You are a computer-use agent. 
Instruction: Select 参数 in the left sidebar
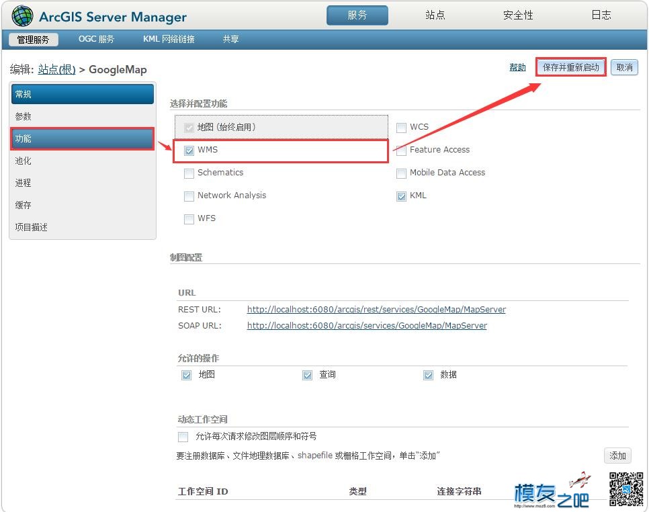pos(83,116)
